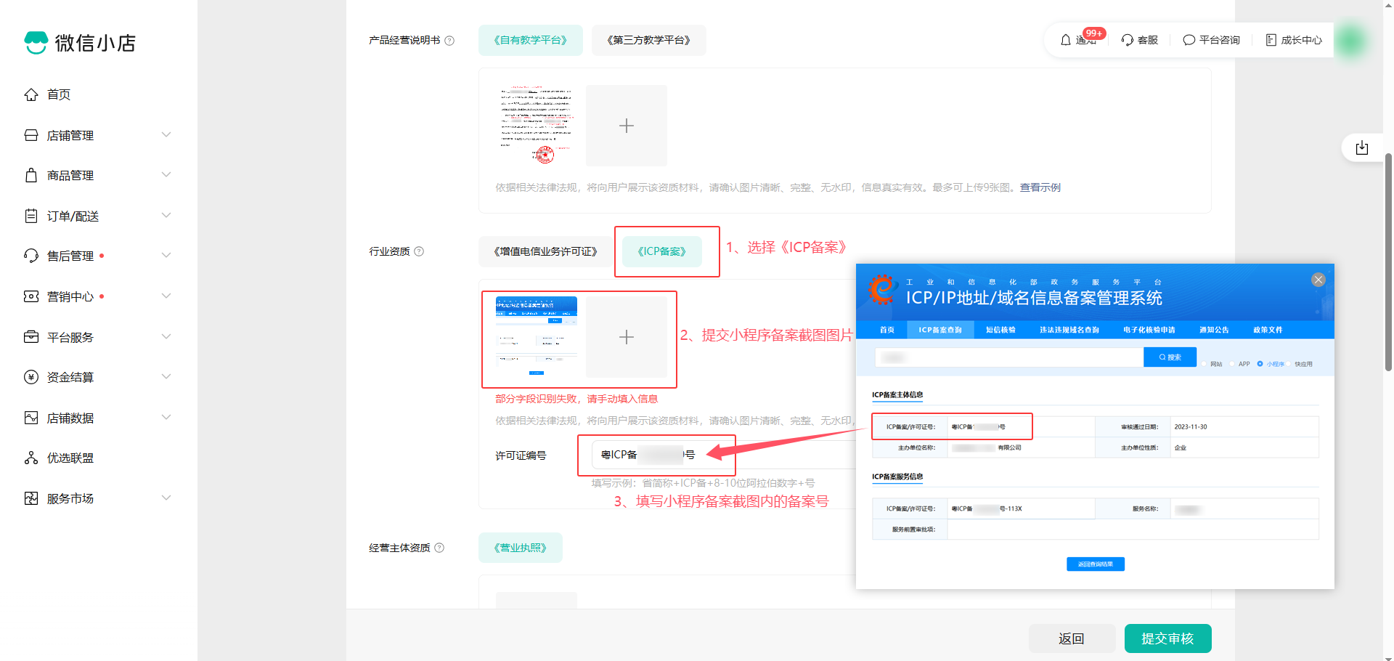Click the gear logo in ICP popup
Screen dimensions: 1394x661
882,290
